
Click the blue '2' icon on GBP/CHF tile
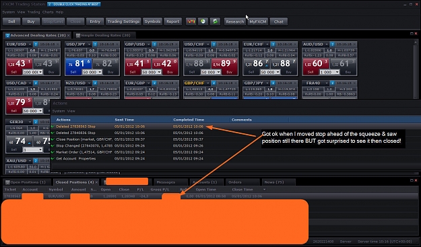[214, 83]
